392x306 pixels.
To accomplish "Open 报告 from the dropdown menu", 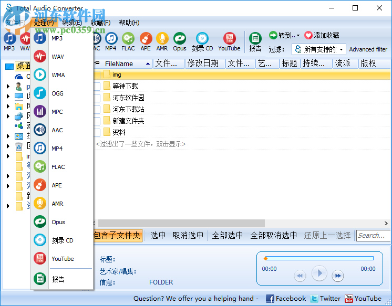I will click(62, 279).
